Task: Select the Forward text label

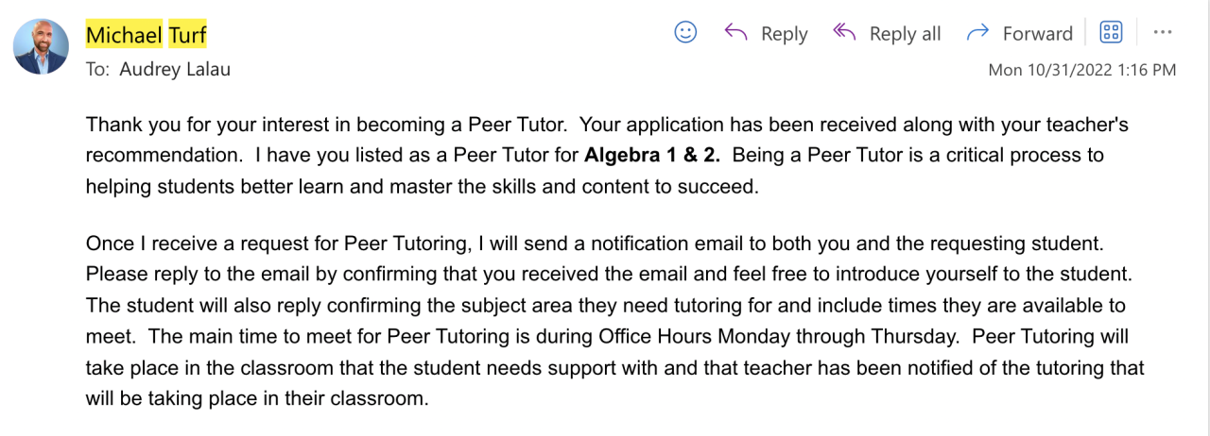Action: [1037, 34]
